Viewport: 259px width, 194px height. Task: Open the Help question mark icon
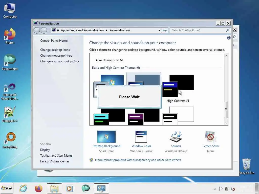tap(229, 38)
